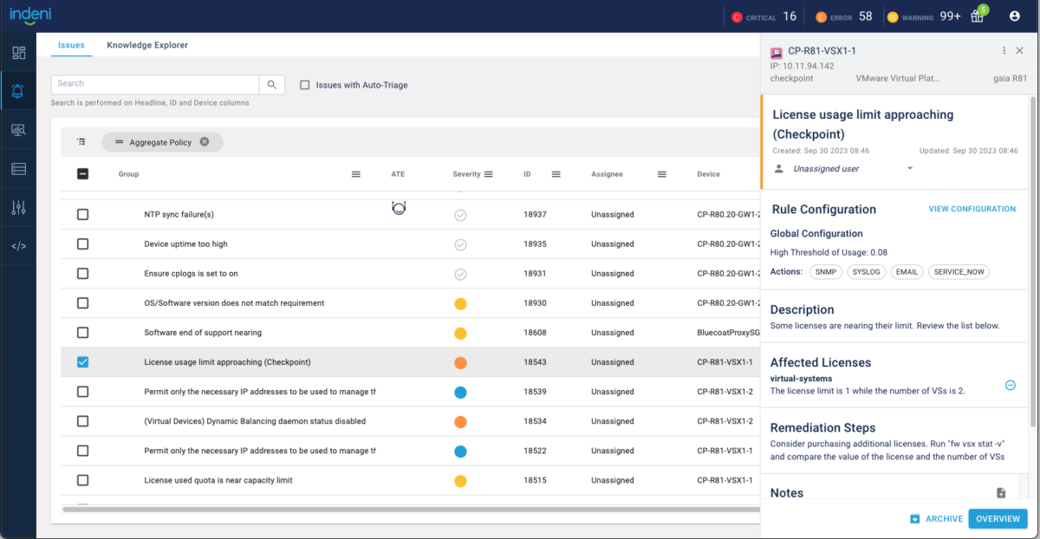The image size is (1040, 539).
Task: Open the gift icon with notification badge
Action: point(977,16)
